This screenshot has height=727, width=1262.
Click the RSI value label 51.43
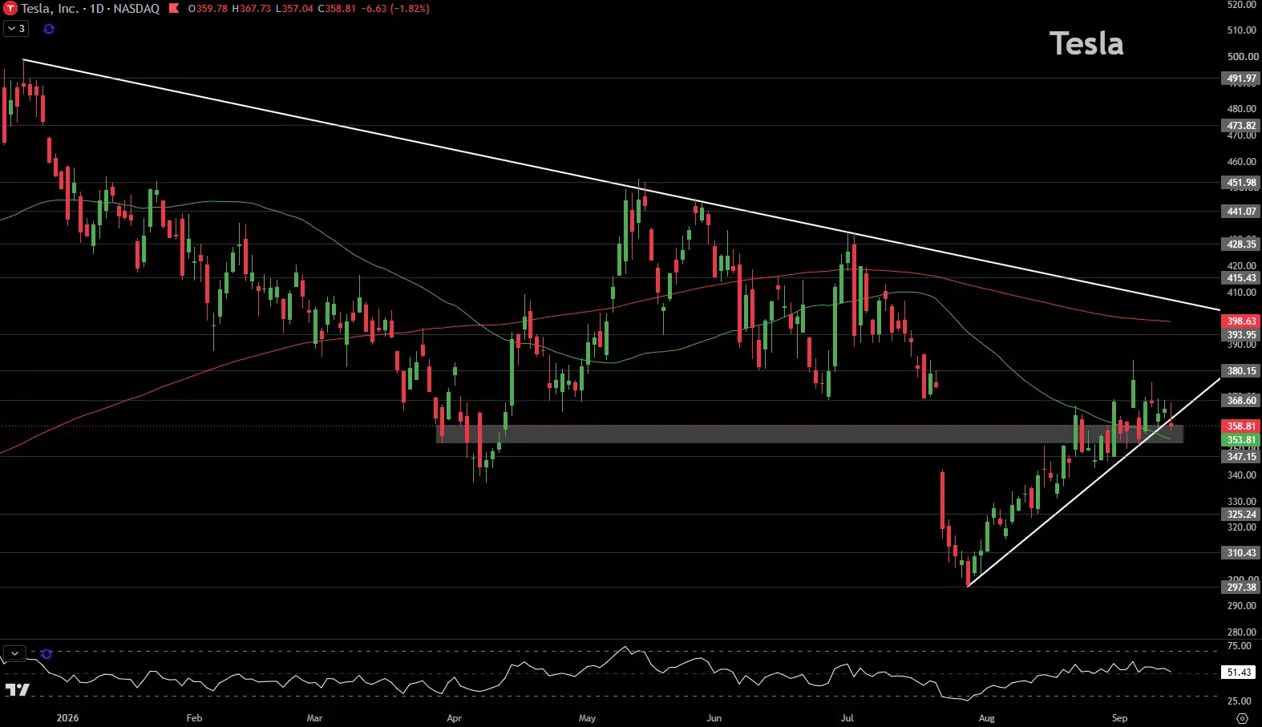pos(1239,672)
